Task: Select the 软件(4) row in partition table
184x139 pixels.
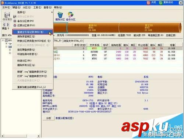Action: click(118, 55)
